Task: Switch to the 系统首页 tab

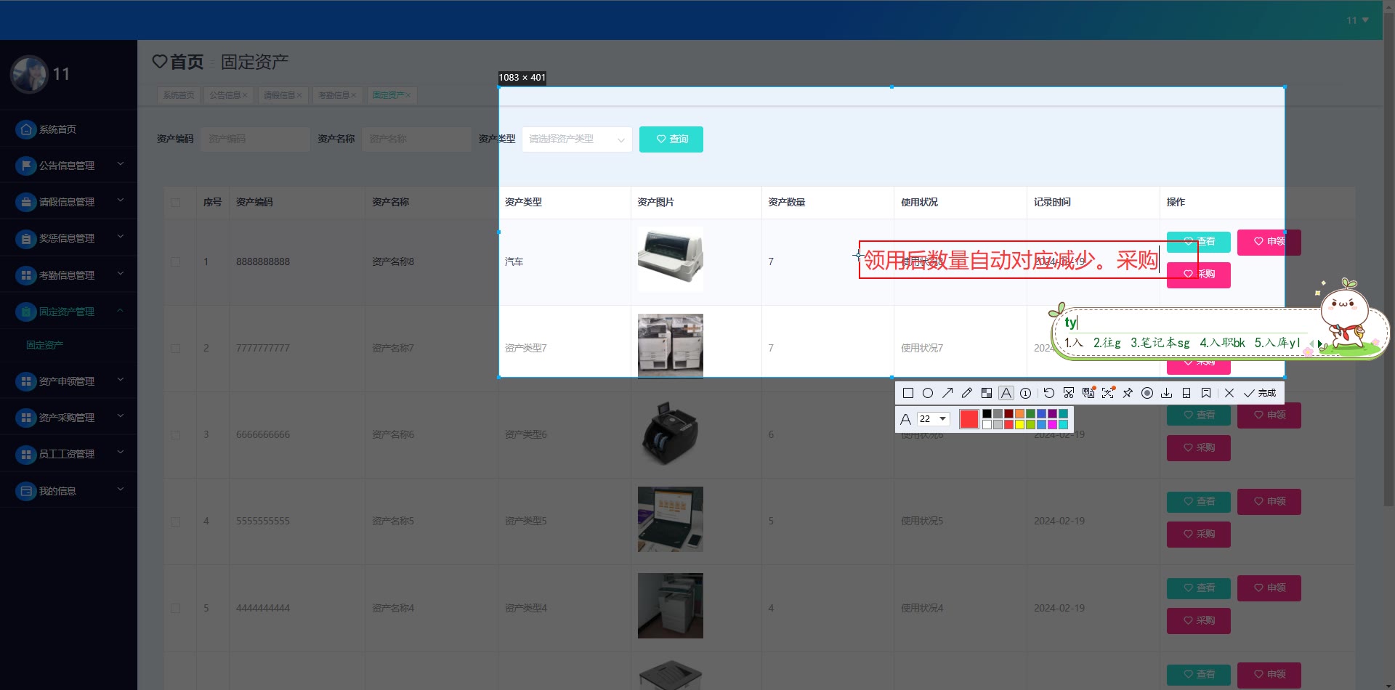Action: coord(179,95)
